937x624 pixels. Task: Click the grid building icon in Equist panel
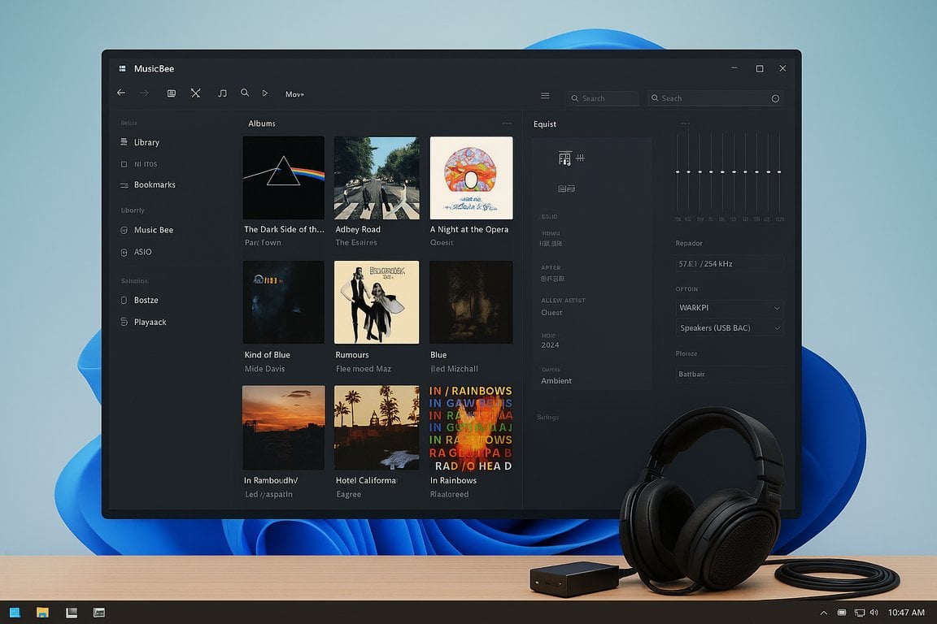tap(564, 158)
